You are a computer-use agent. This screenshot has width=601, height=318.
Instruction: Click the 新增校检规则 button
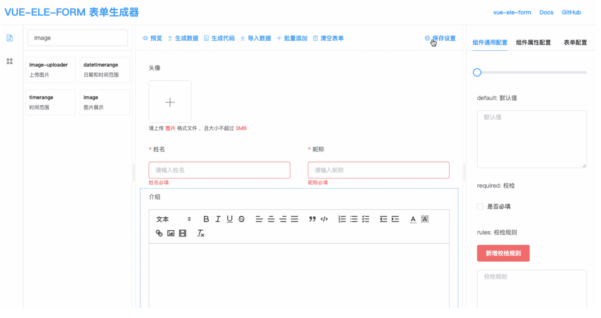click(x=503, y=253)
